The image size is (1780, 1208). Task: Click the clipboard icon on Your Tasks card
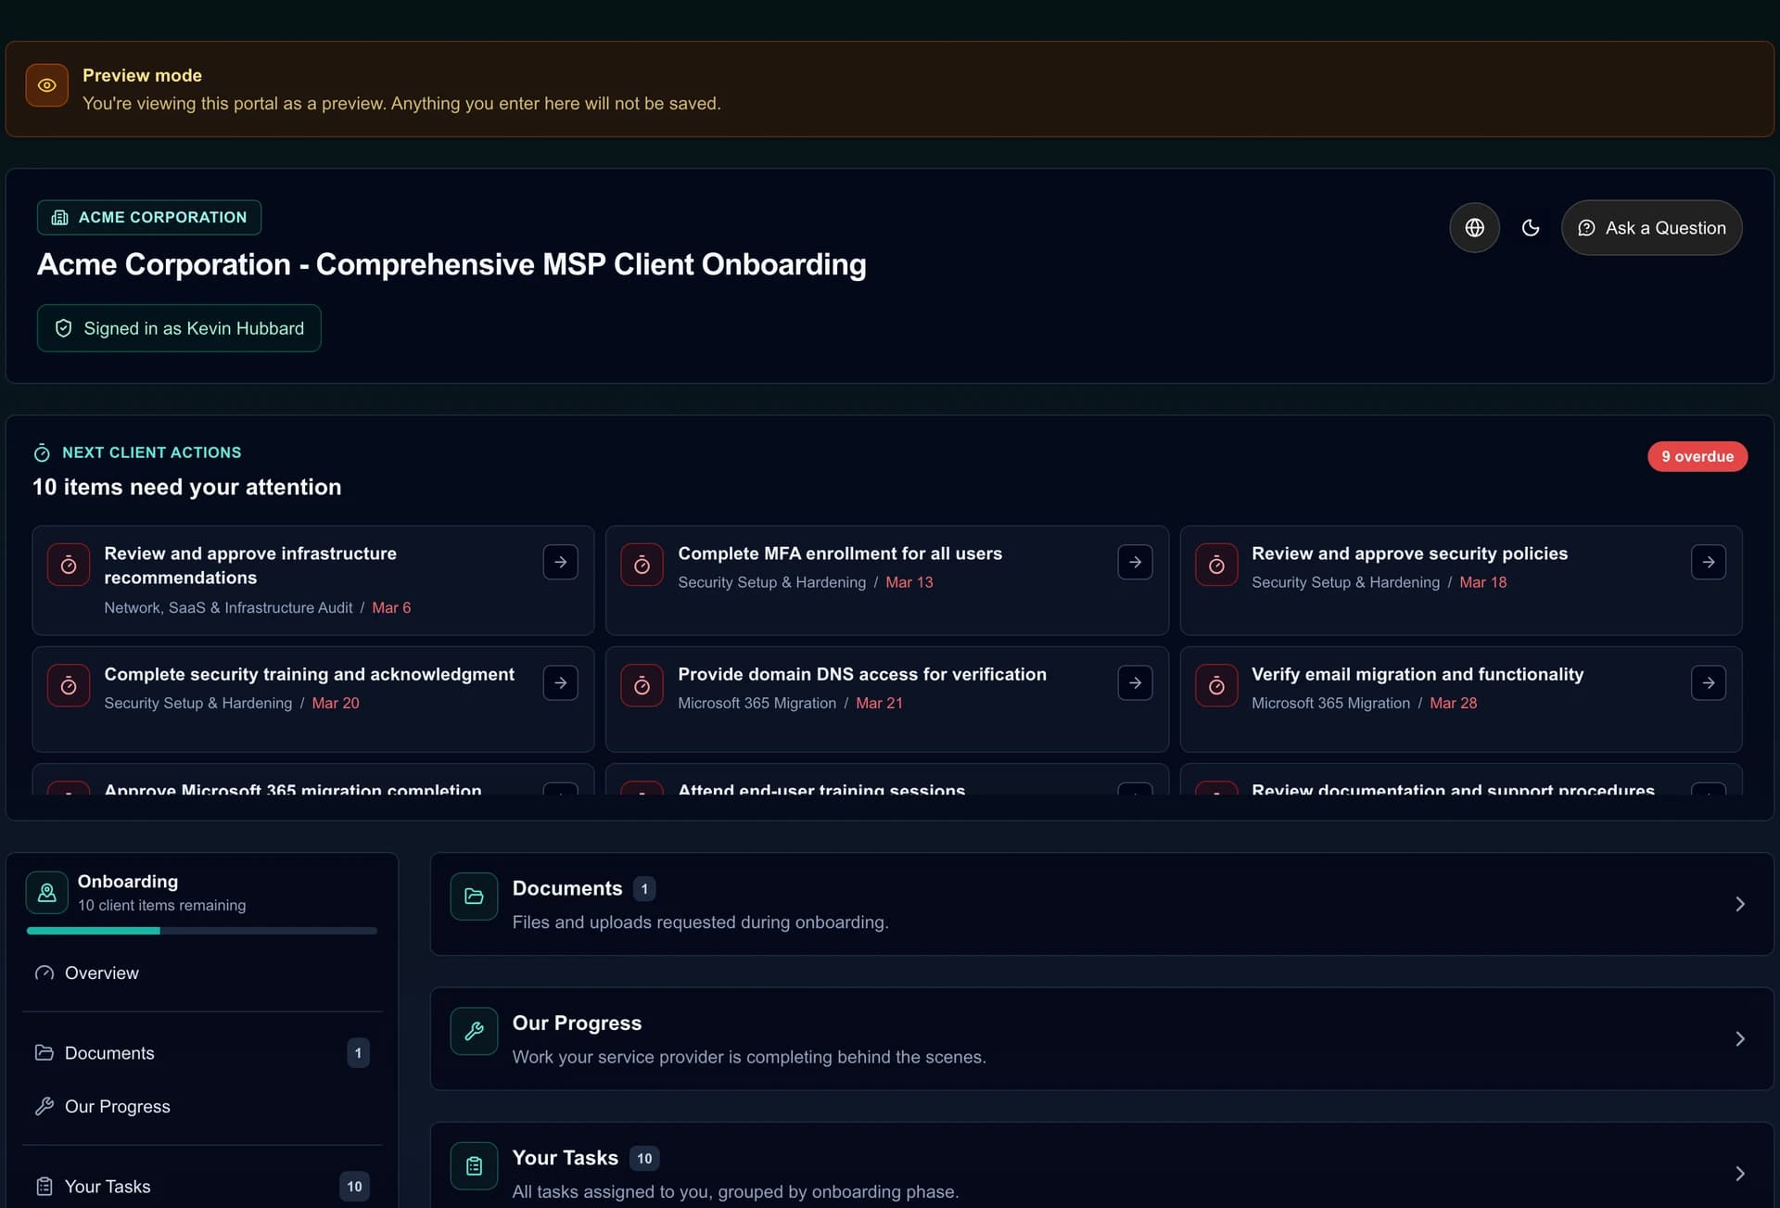(x=474, y=1166)
